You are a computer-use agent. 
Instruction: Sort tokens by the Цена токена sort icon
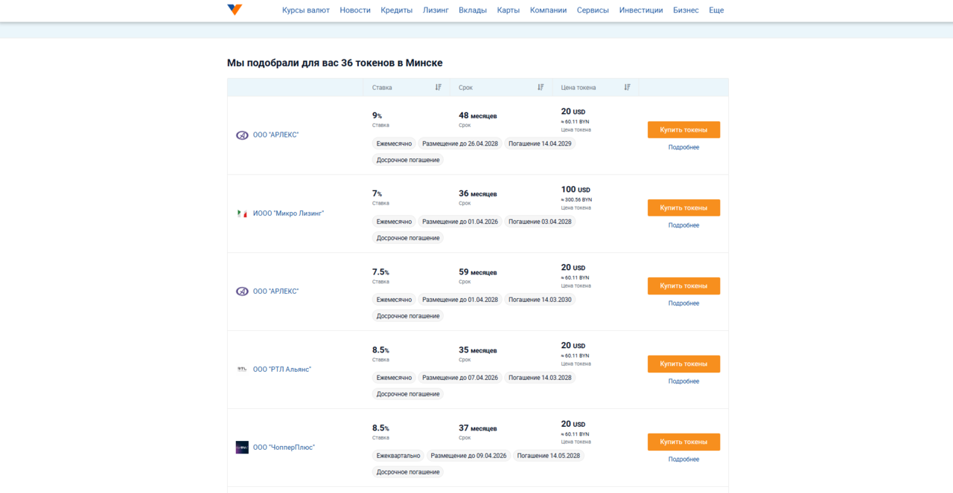tap(627, 88)
